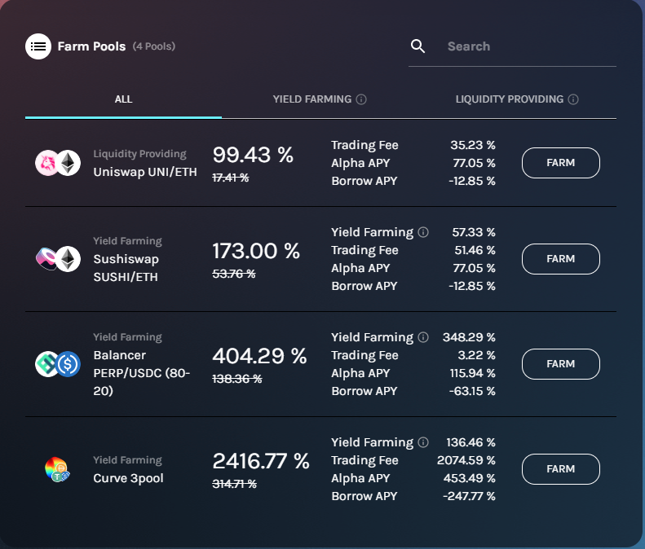Click the 136.46 % yield farming value
The width and height of the screenshot is (645, 549).
coord(470,442)
